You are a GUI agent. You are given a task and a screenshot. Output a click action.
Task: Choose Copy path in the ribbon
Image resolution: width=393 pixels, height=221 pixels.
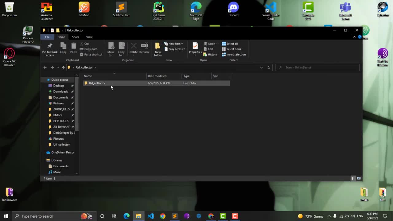(x=89, y=49)
